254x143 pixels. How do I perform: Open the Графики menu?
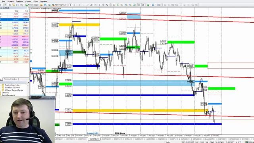[19, 1]
